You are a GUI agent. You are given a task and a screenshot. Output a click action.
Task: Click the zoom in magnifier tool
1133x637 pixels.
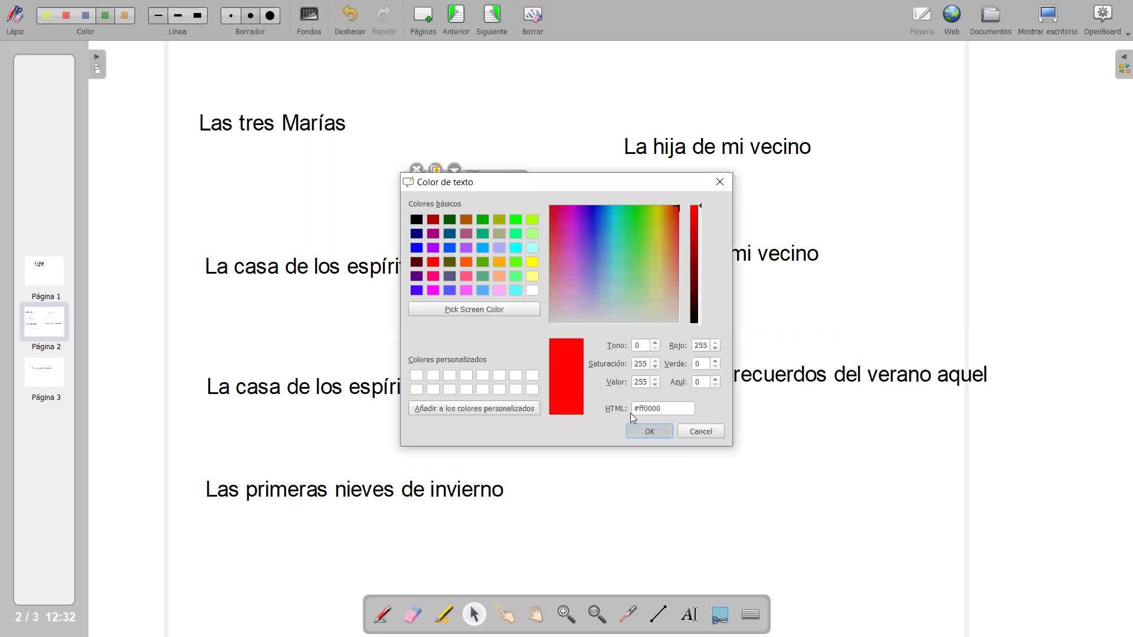[566, 615]
